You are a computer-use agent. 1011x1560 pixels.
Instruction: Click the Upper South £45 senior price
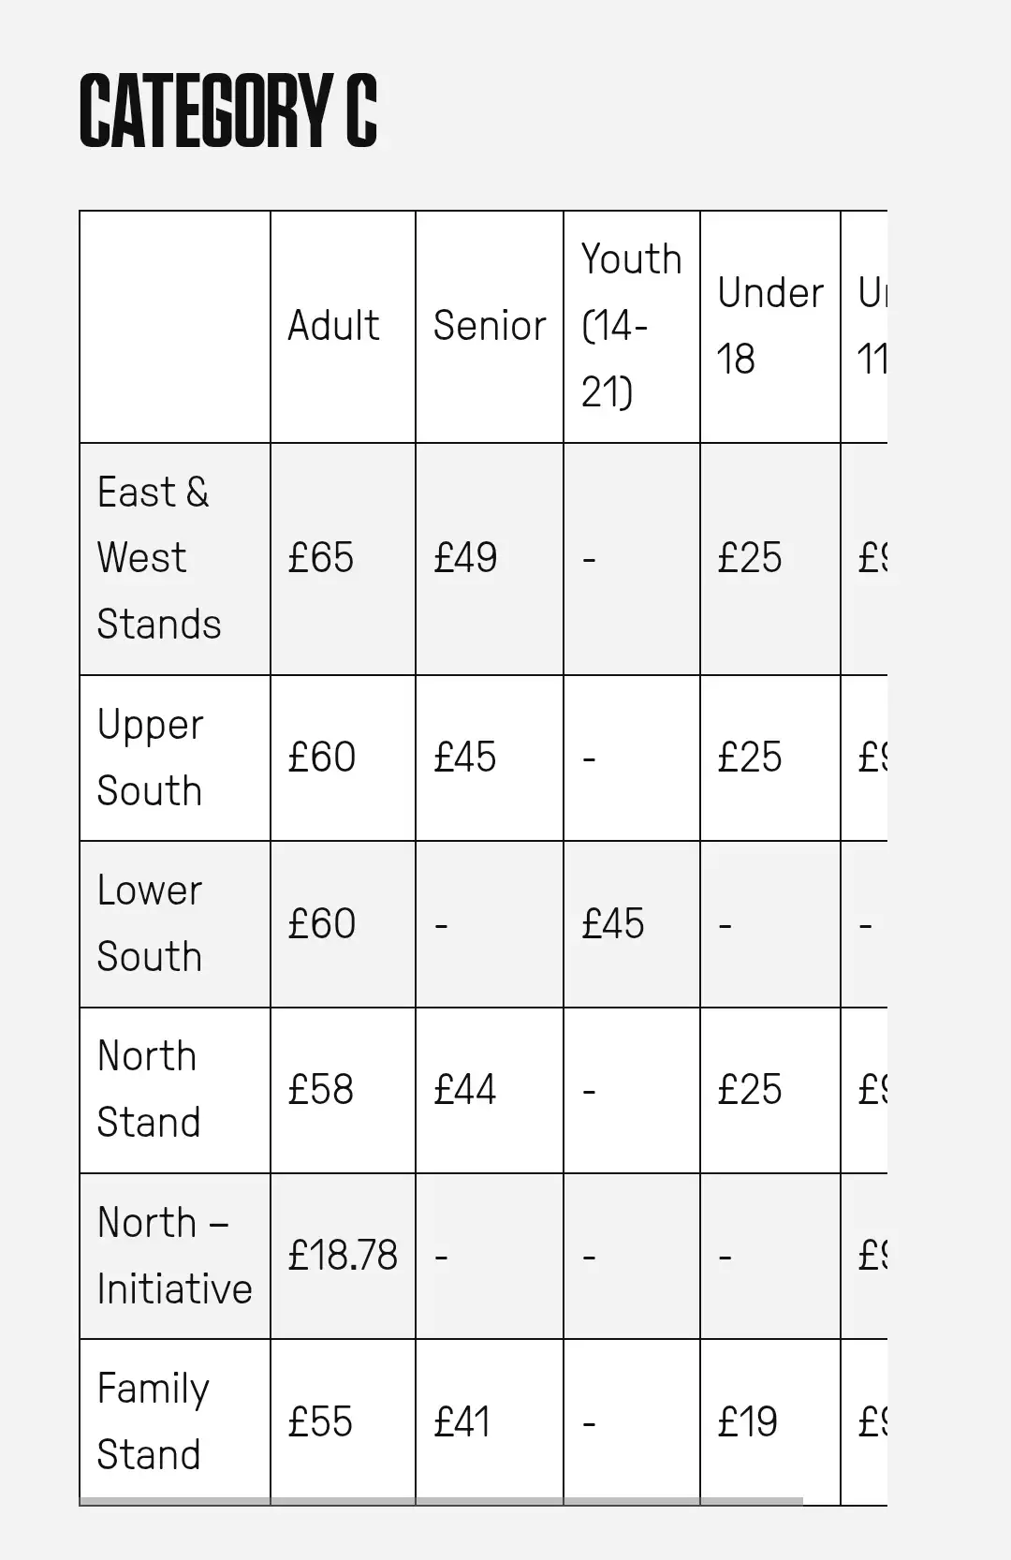click(x=465, y=758)
